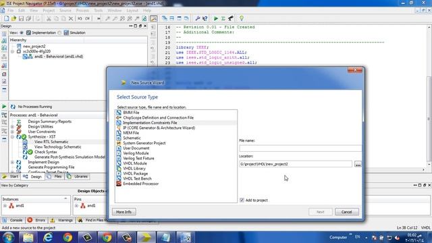Open the Errors tab at the bottom
This screenshot has width=432, height=243.
tap(36, 220)
